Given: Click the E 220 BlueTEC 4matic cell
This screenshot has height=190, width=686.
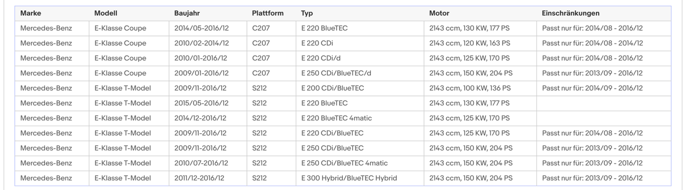Looking at the screenshot, I should coord(337,118).
